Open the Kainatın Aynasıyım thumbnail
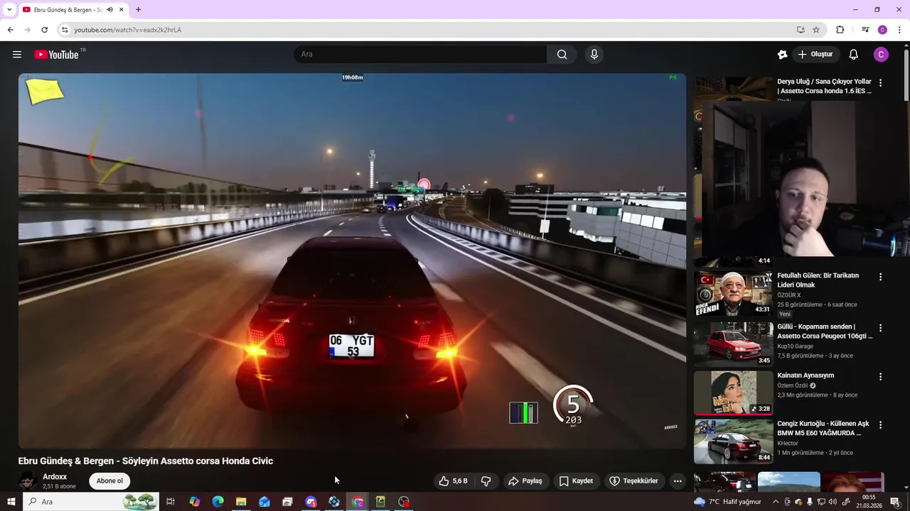 point(733,392)
